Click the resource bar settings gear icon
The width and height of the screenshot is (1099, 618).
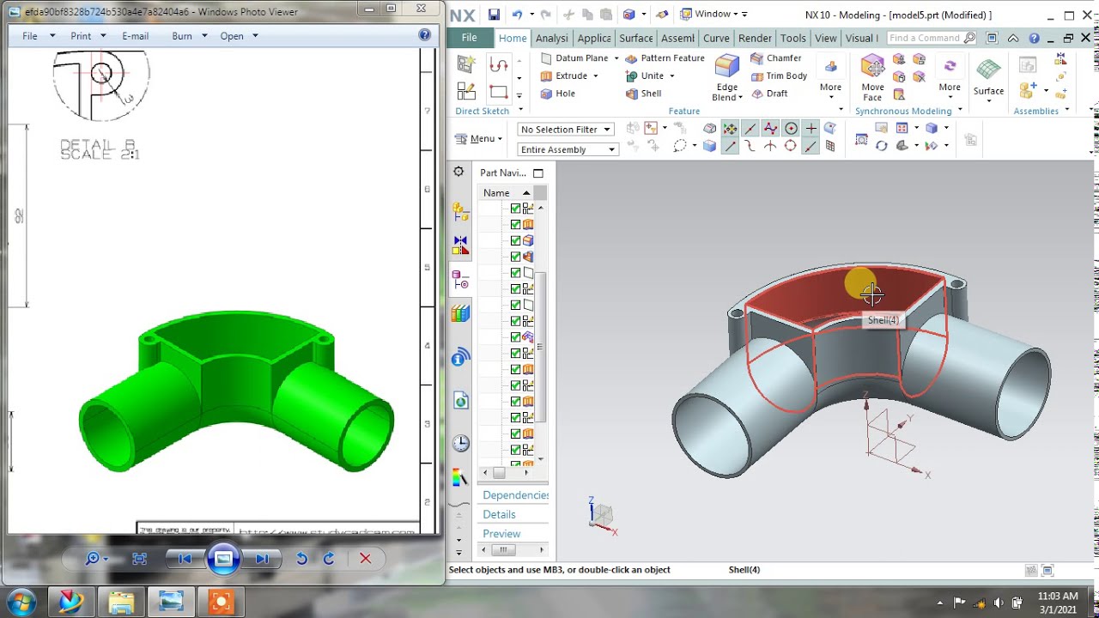click(458, 172)
